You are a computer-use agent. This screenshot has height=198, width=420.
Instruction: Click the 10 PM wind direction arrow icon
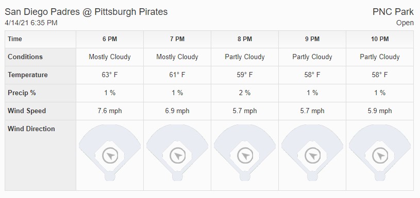(x=380, y=155)
